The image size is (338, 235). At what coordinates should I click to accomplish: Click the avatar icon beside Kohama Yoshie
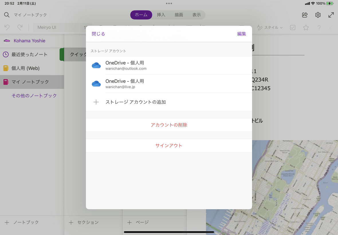pos(7,41)
